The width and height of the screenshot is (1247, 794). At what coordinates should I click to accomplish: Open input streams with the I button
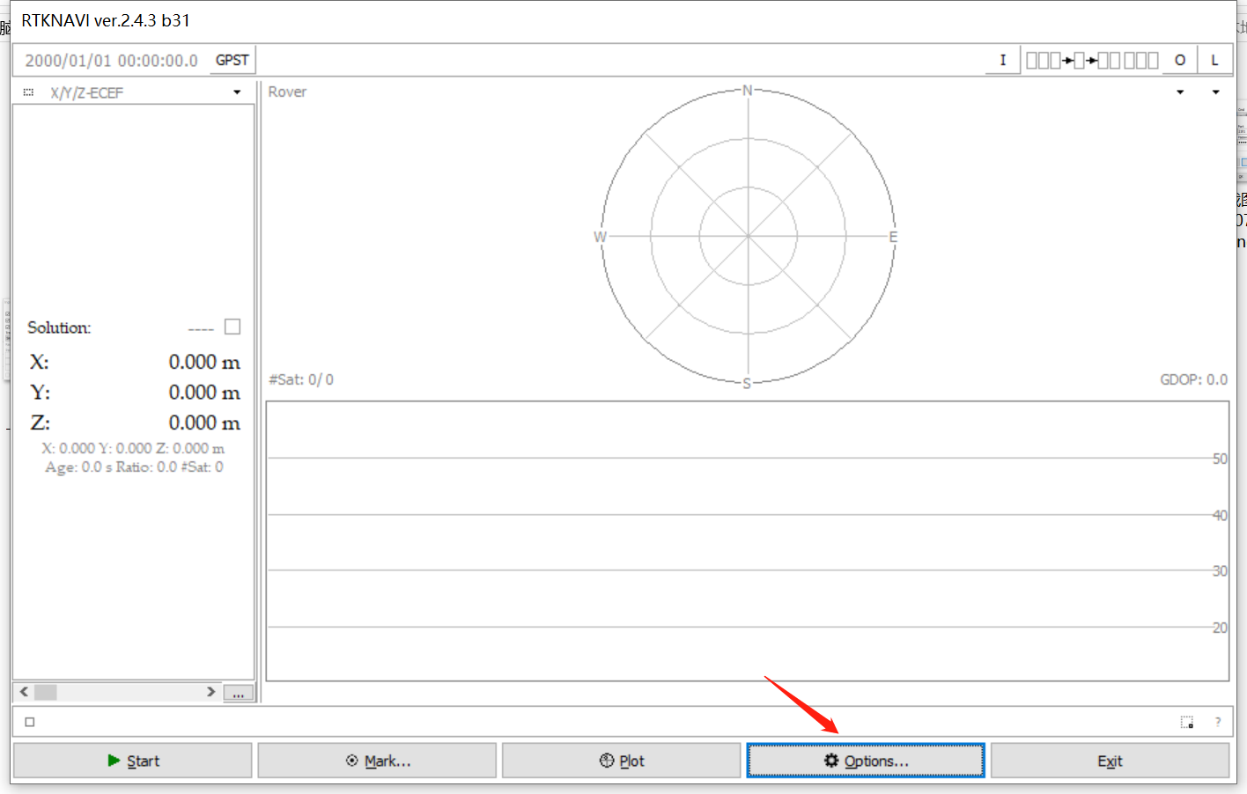click(x=1002, y=60)
